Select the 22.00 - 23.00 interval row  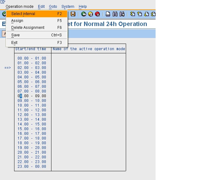pos(32,162)
